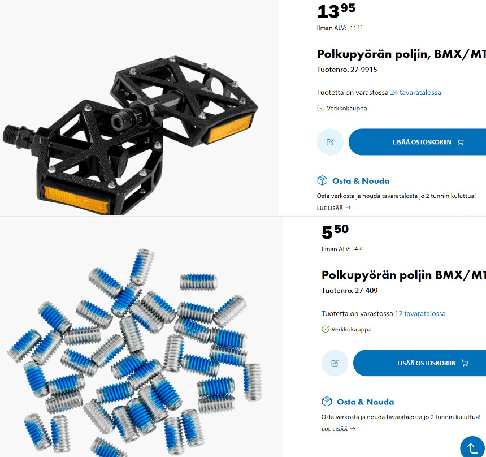Click the edit note icon beside pedal pins

tap(335, 363)
